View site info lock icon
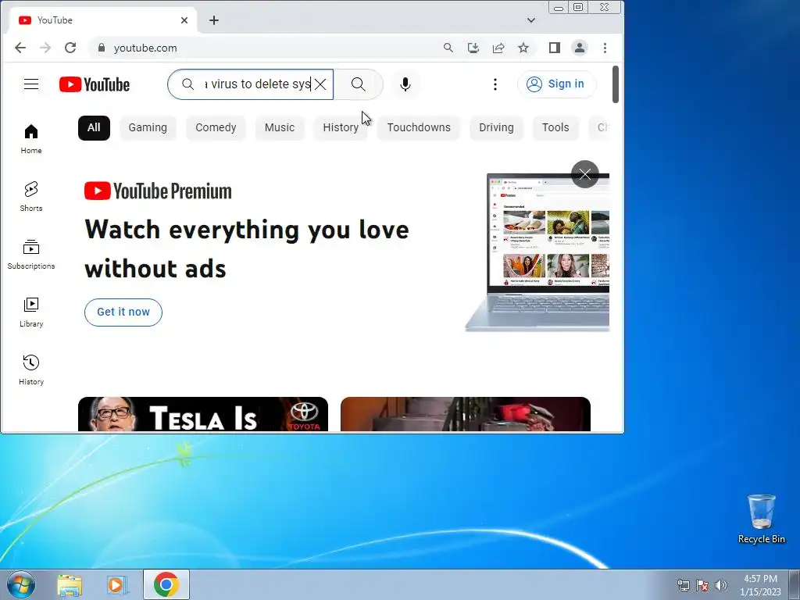Viewport: 800px width, 600px height. (x=102, y=48)
